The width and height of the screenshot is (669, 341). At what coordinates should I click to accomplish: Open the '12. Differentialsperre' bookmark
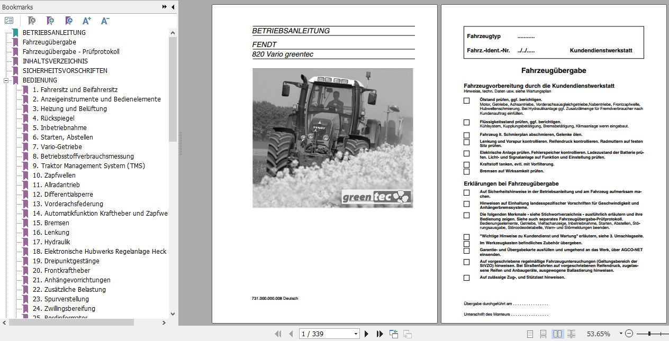point(62,194)
